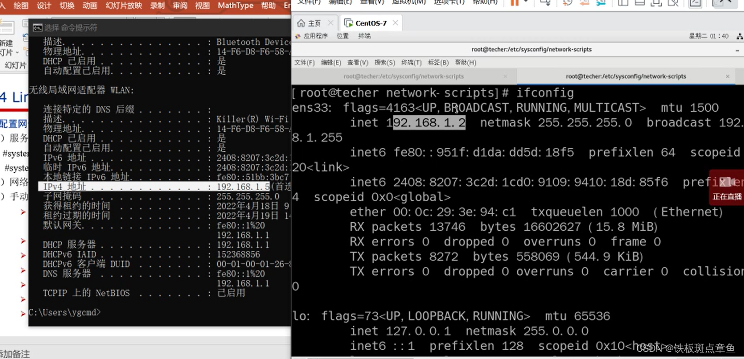Viewport: 744px width, 359px height.
Task: Expand the 新建幻灯片 dropdown arrow
Action: [17, 53]
